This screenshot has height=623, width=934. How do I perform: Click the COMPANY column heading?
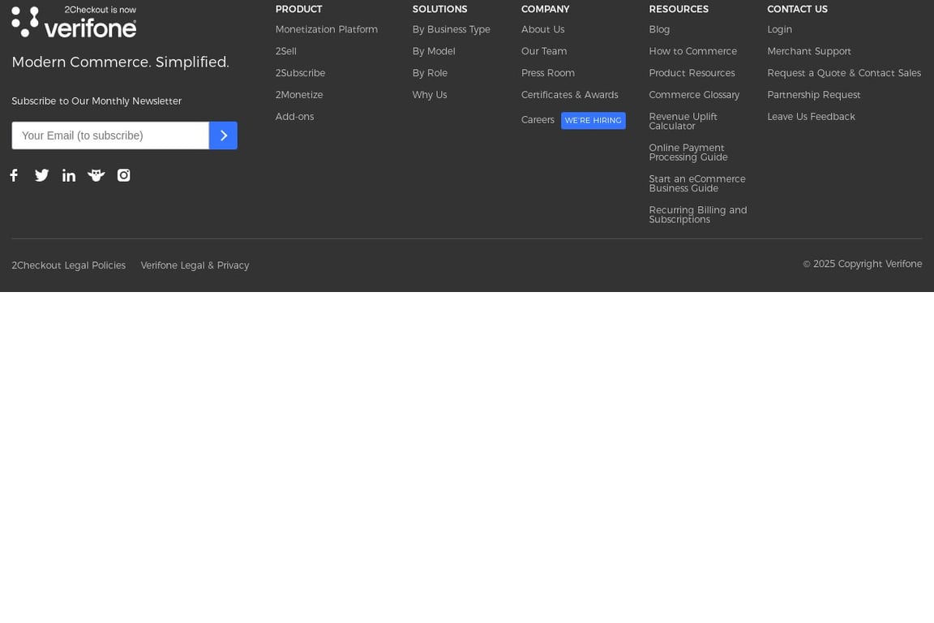coord(545,9)
